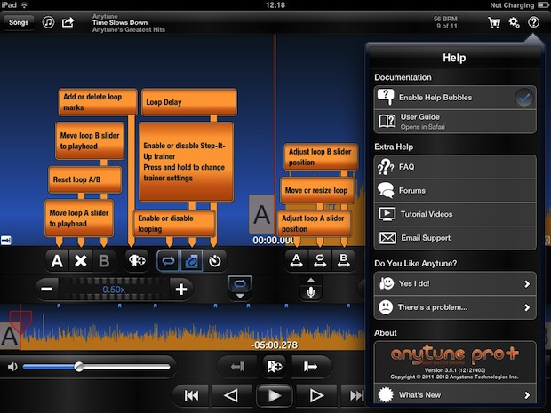Tap the 'Time Slows Down' song title
This screenshot has width=551, height=413.
120,23
